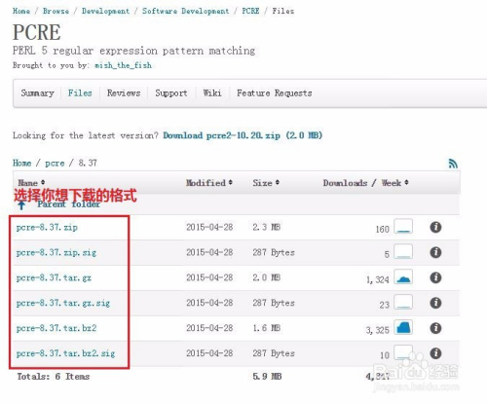Select the 1,324 downloads value
The height and width of the screenshot is (404, 487).
(x=377, y=279)
